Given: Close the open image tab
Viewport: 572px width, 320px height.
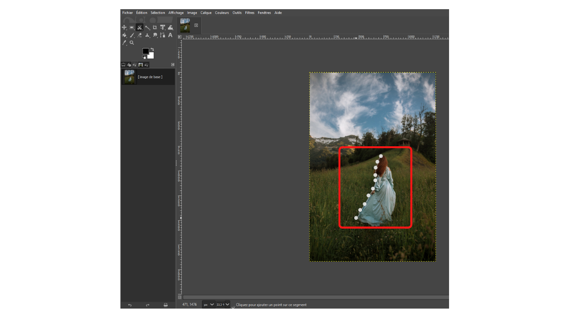Looking at the screenshot, I should click(196, 25).
